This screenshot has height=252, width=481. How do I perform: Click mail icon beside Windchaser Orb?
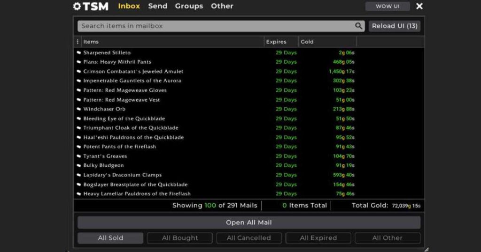(79, 109)
